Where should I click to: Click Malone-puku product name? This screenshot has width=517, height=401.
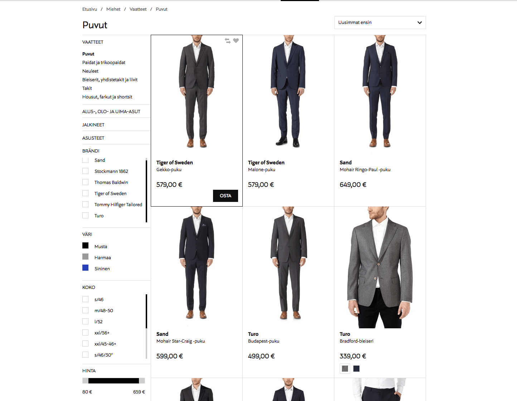pyautogui.click(x=262, y=170)
